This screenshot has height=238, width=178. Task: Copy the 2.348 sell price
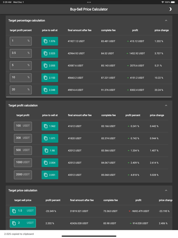(50, 90)
